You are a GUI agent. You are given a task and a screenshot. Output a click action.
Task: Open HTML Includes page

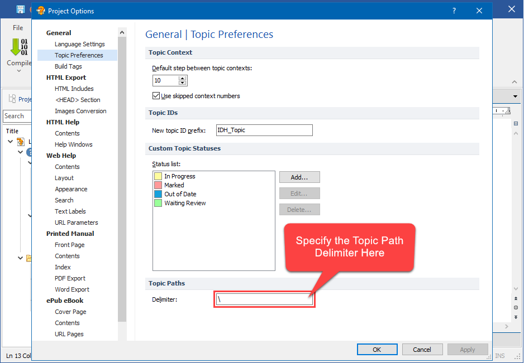(x=74, y=89)
